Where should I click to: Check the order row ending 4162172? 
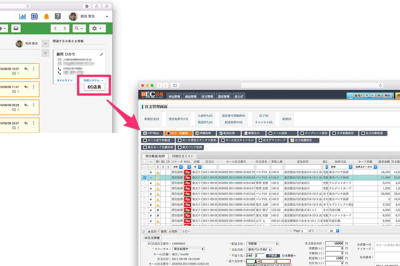coord(144,172)
